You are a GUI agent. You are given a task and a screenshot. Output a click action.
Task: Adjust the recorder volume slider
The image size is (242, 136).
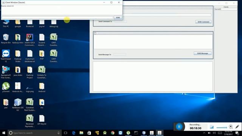click(x=222, y=127)
